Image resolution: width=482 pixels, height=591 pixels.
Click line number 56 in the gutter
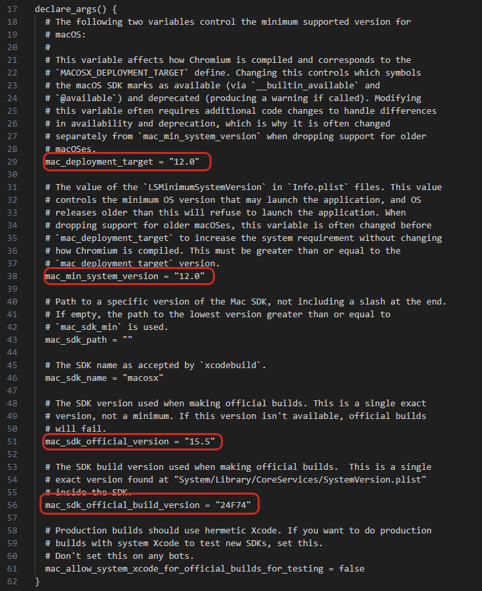[x=12, y=505]
